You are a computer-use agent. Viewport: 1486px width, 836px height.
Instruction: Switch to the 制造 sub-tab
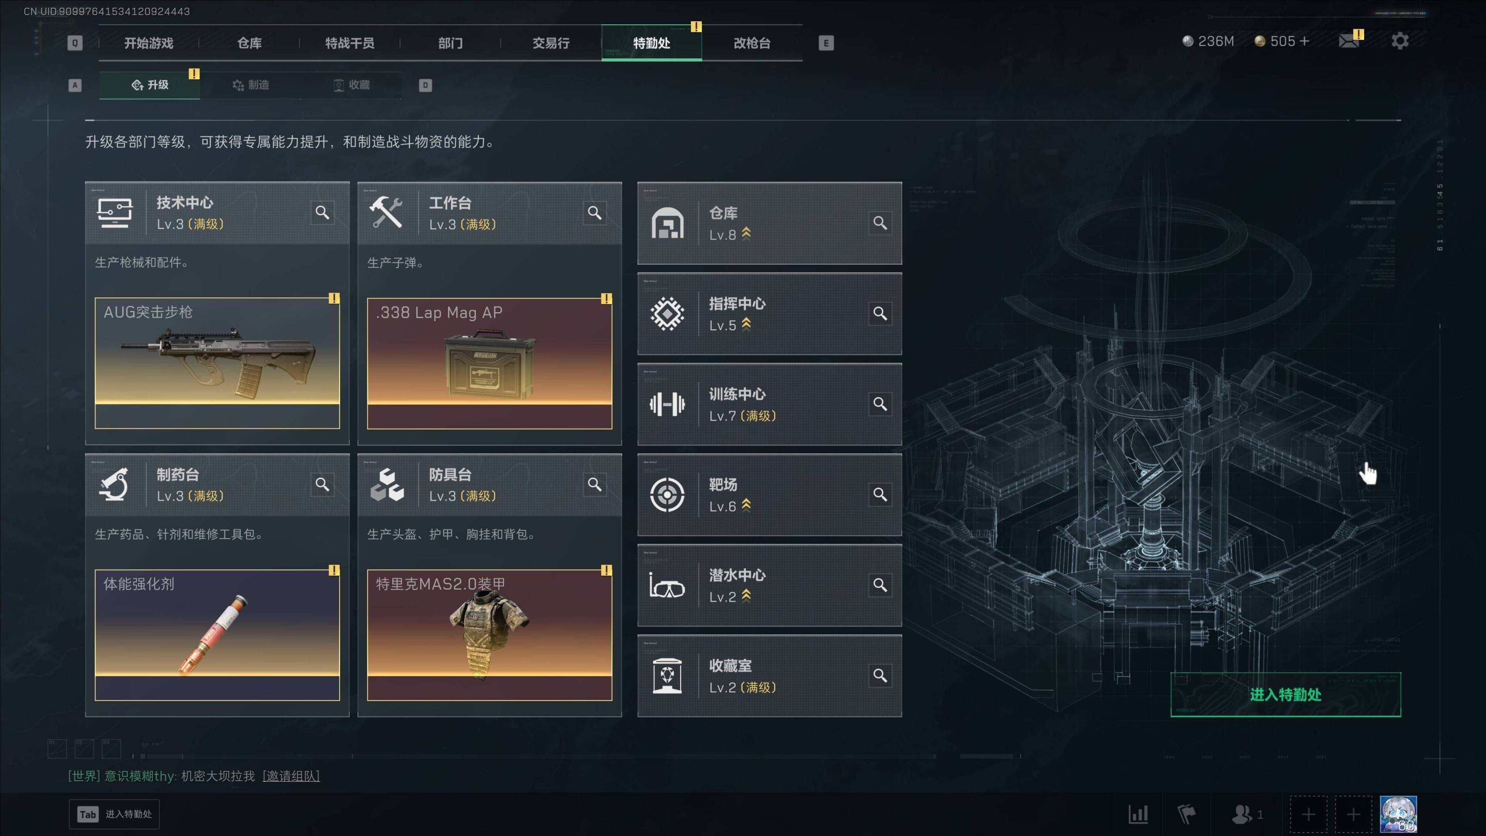(250, 85)
